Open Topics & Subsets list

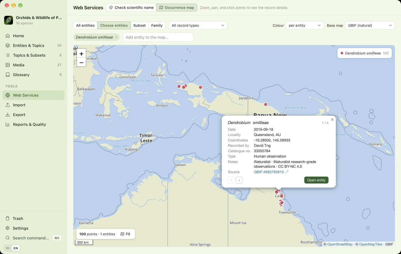pyautogui.click(x=33, y=55)
